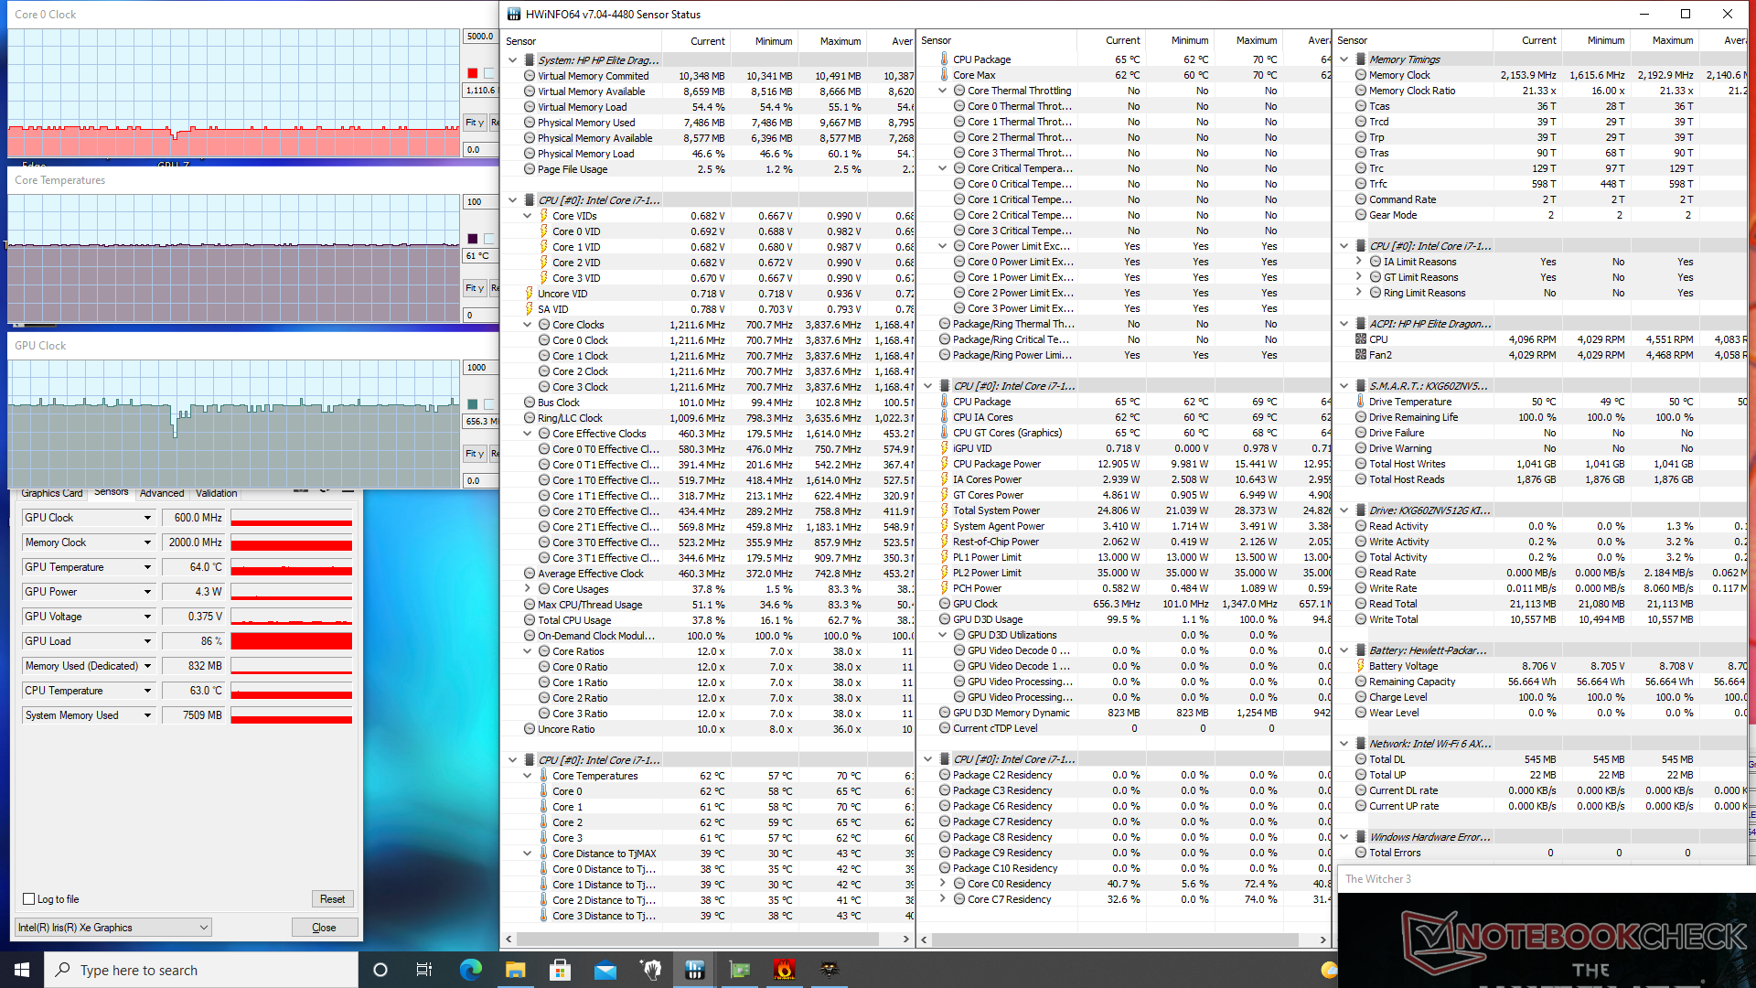
Task: Open The Witcher 3 wolf taskbar icon
Action: 830,970
